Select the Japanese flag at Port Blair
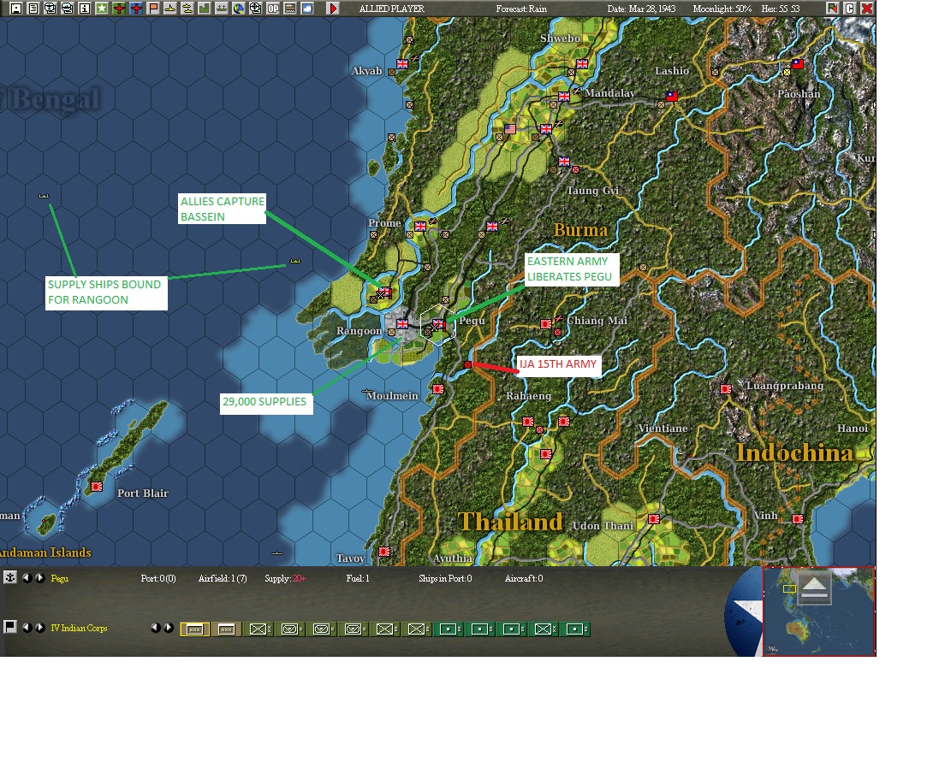 coord(97,487)
